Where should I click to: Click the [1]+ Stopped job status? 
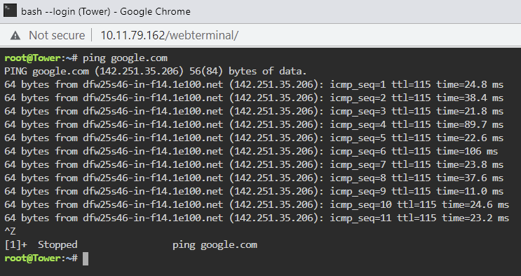(x=41, y=244)
